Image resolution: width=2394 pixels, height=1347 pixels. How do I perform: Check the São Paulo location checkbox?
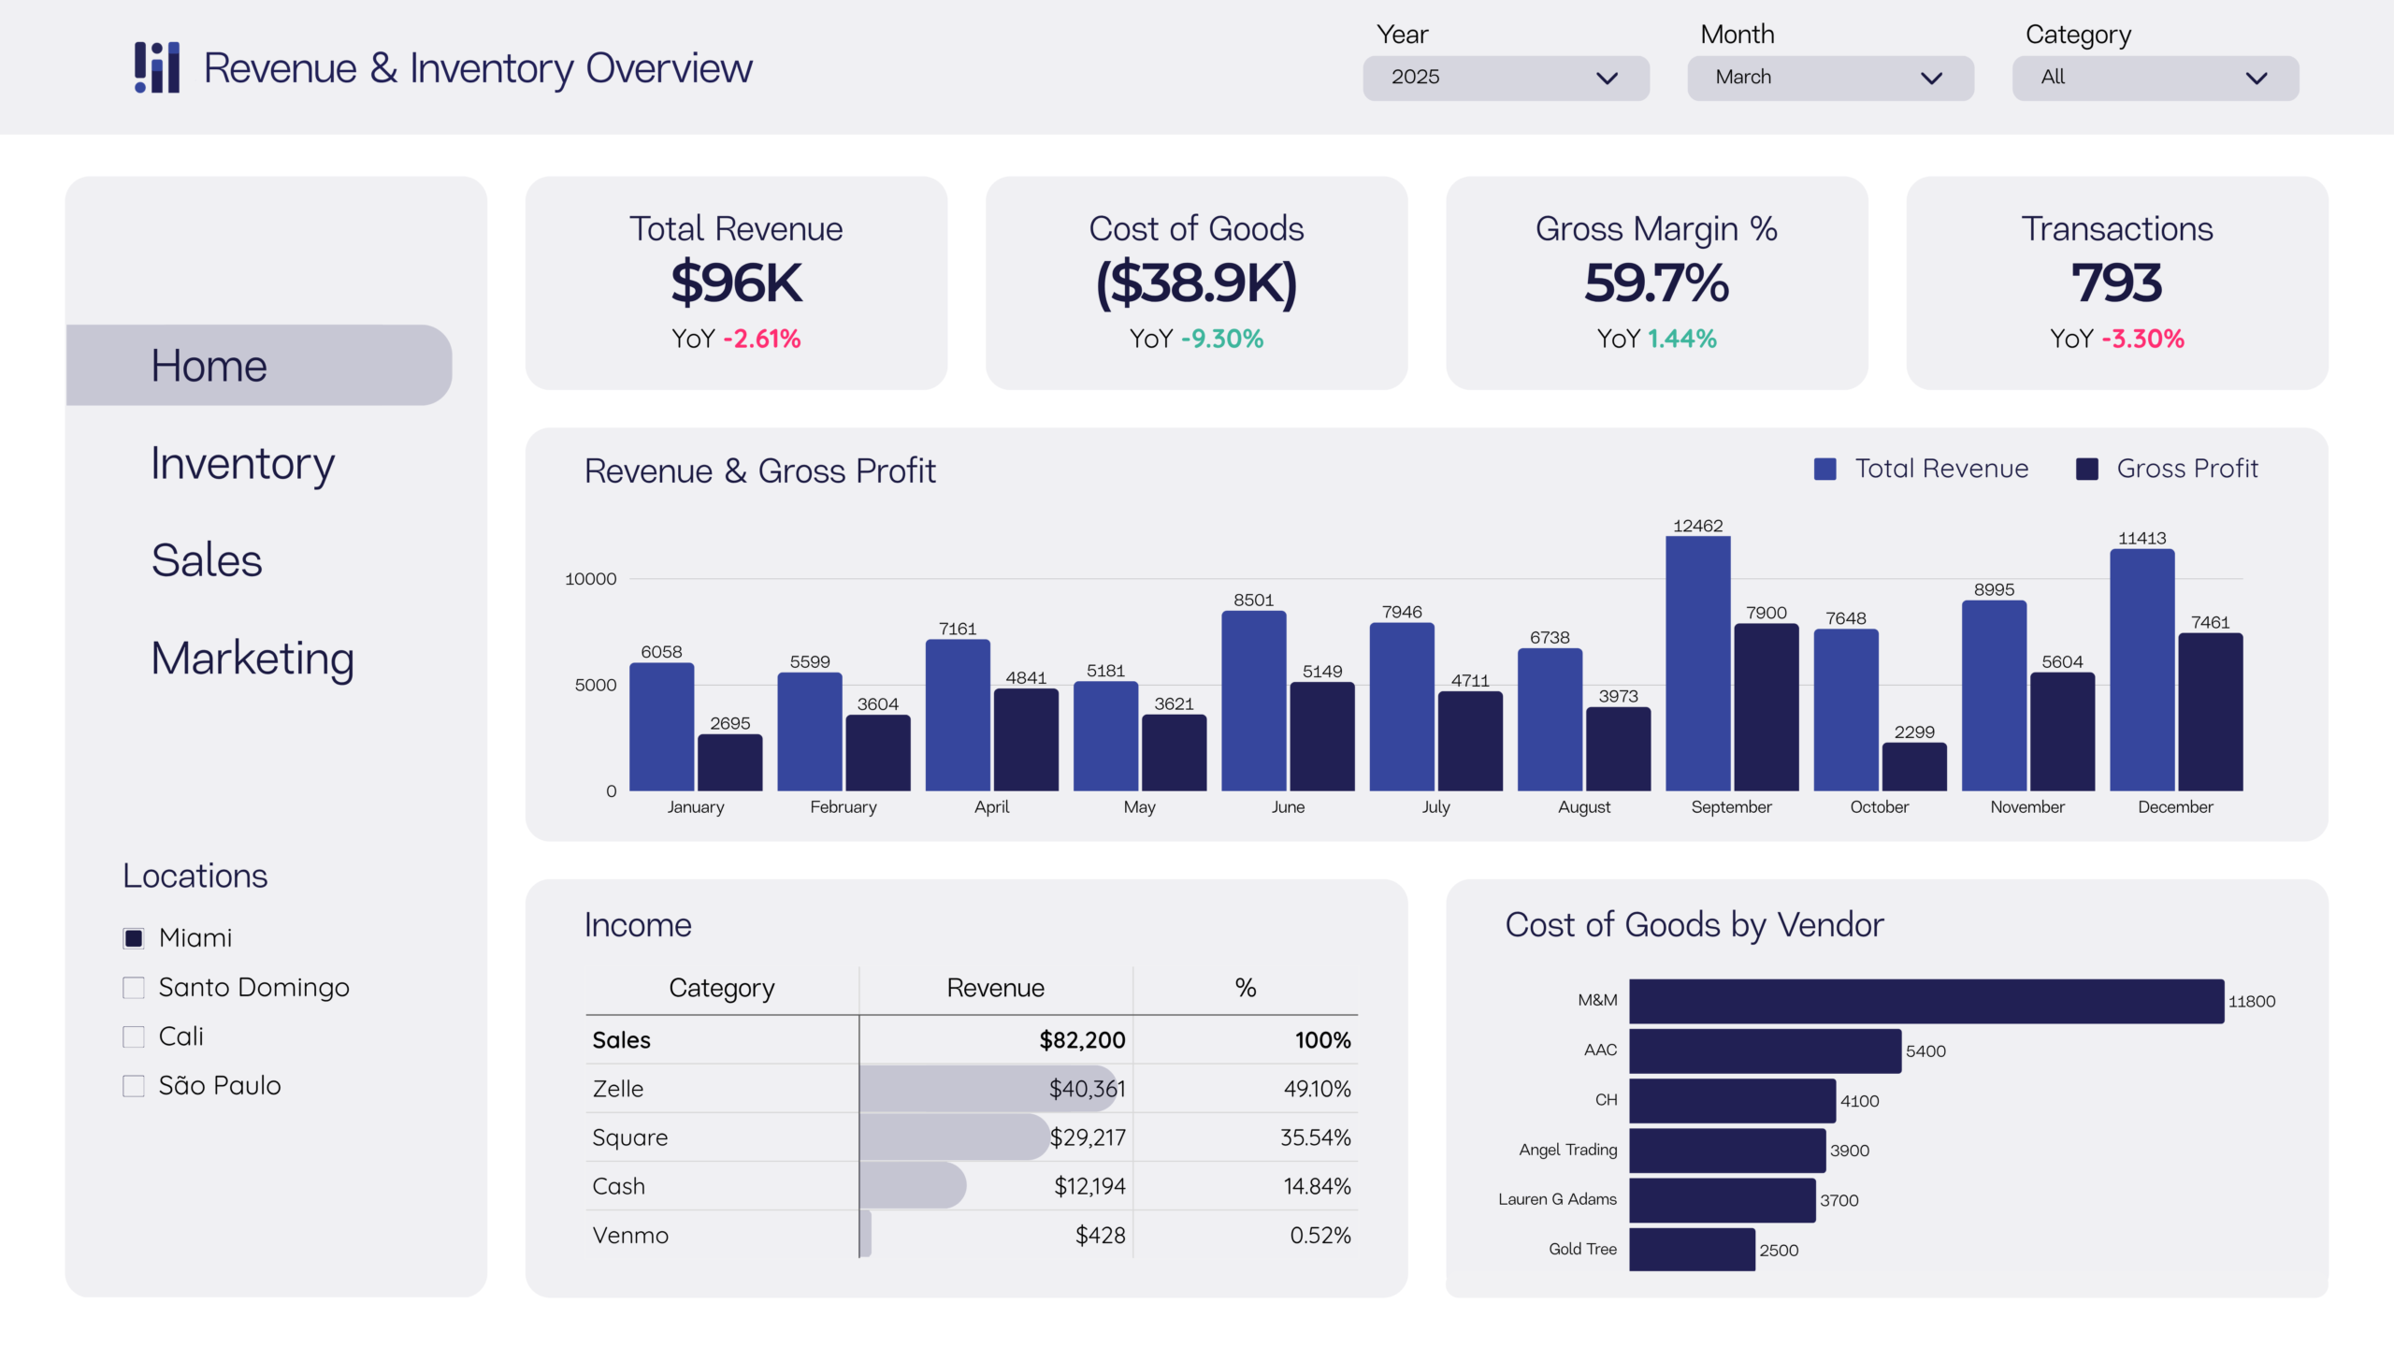pos(134,1086)
